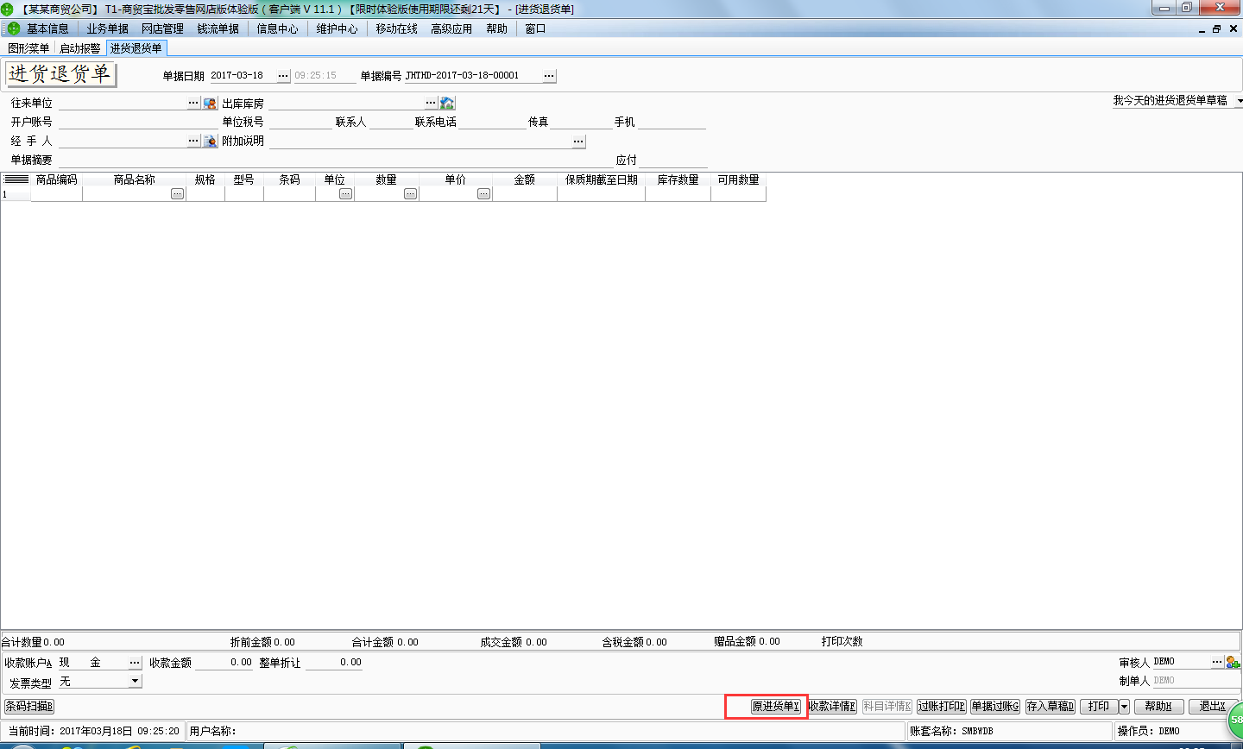Click the 收款账户 ellipsis selector
This screenshot has width=1243, height=749.
[x=136, y=662]
